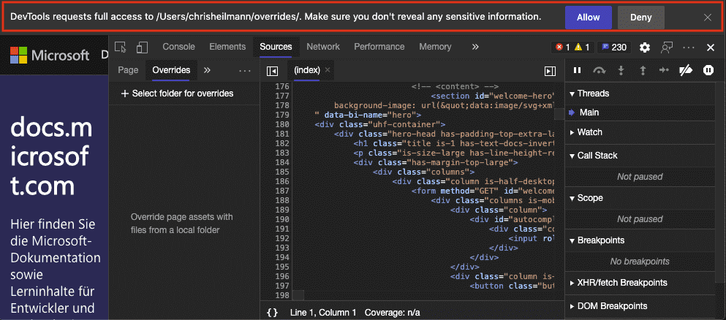
Task: Click the step over function icon
Action: [x=599, y=71]
